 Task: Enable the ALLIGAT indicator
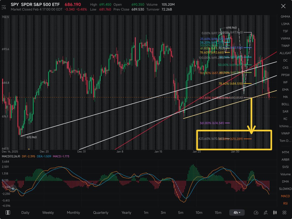(x=285, y=53)
